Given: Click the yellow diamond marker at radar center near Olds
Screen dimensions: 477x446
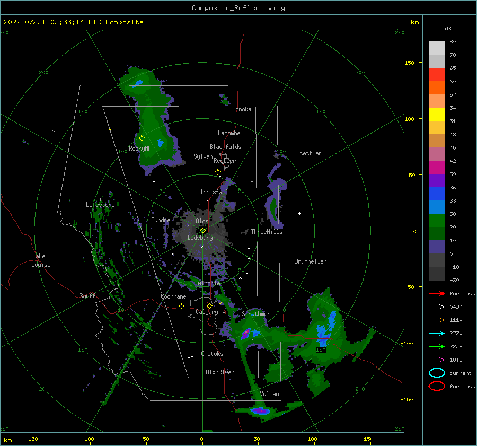Looking at the screenshot, I should 202,231.
